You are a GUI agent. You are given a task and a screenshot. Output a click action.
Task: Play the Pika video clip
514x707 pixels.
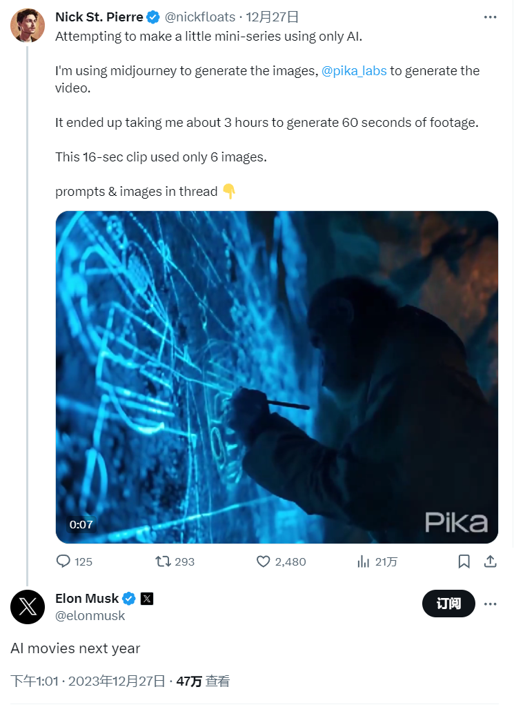(277, 377)
